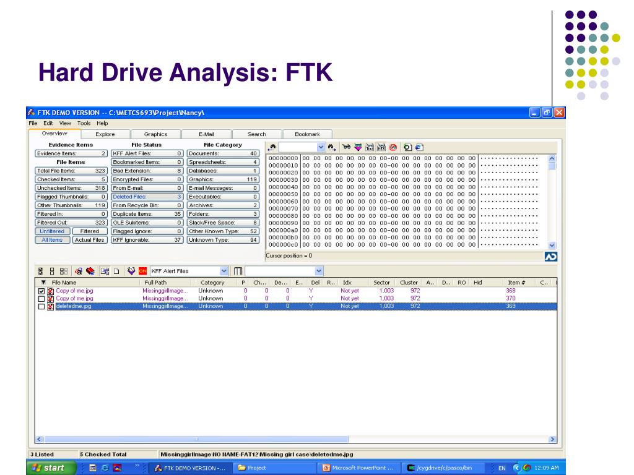
Task: Click the red no-view glasses icon
Action: (393, 147)
